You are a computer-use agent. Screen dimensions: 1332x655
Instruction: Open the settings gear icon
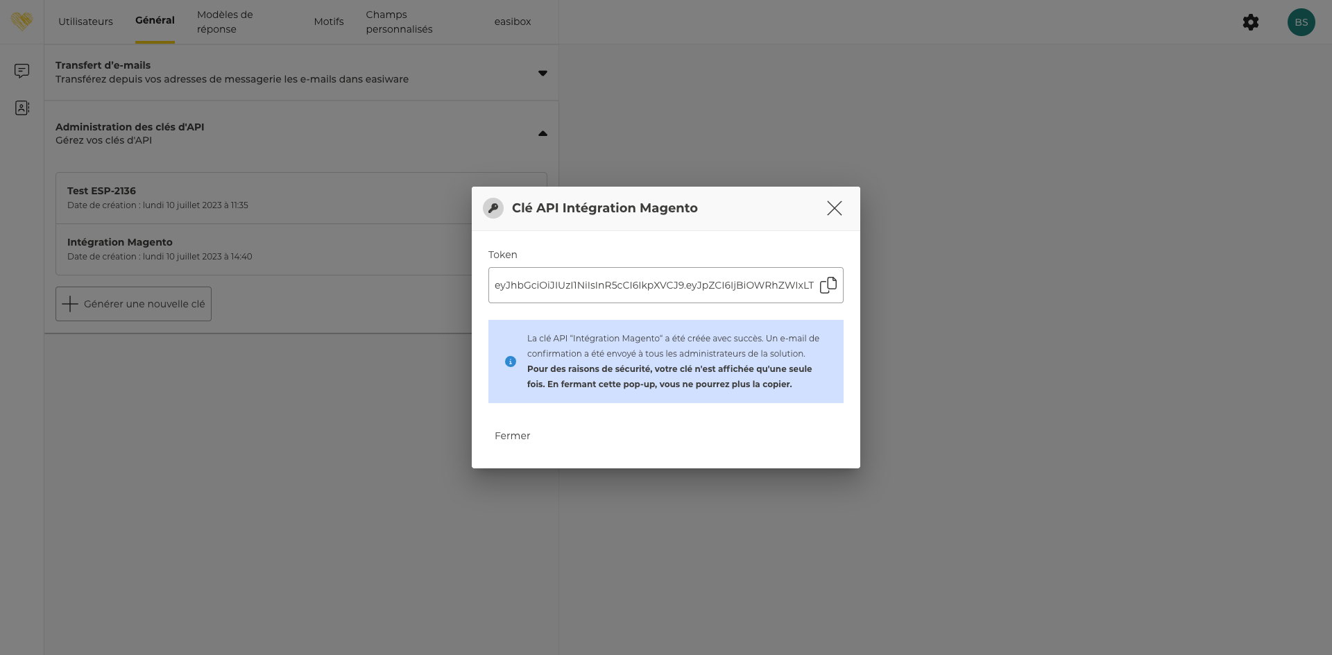tap(1250, 22)
